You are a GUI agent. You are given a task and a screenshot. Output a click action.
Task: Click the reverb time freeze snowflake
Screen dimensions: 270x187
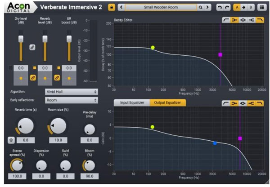(x=11, y=140)
